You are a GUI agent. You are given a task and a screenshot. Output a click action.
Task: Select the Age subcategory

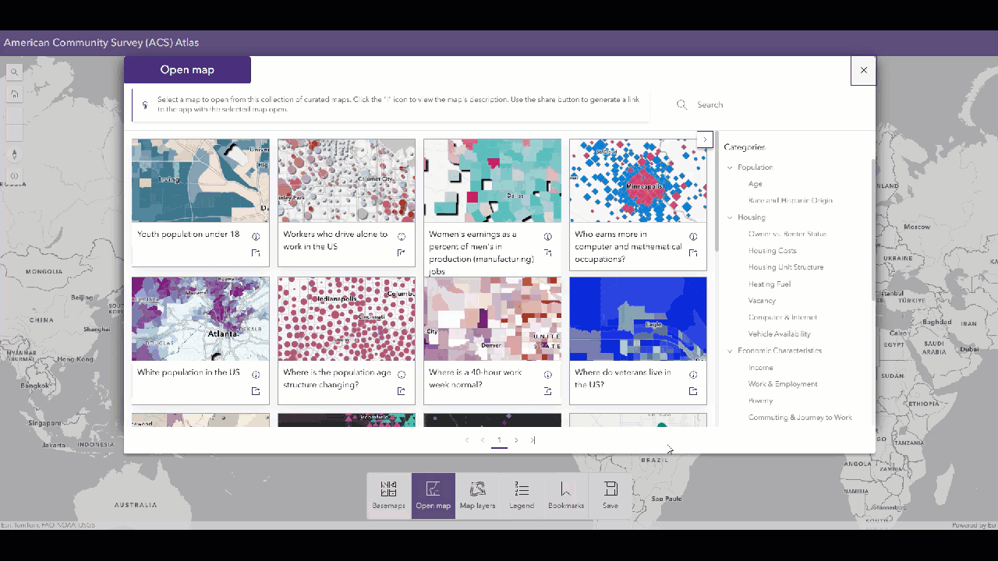click(x=755, y=183)
